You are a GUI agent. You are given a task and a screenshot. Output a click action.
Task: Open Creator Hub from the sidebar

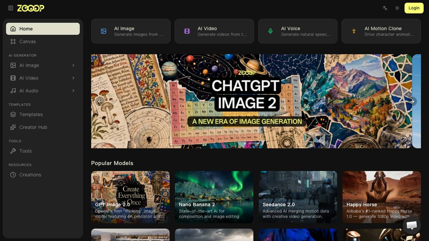43,127
